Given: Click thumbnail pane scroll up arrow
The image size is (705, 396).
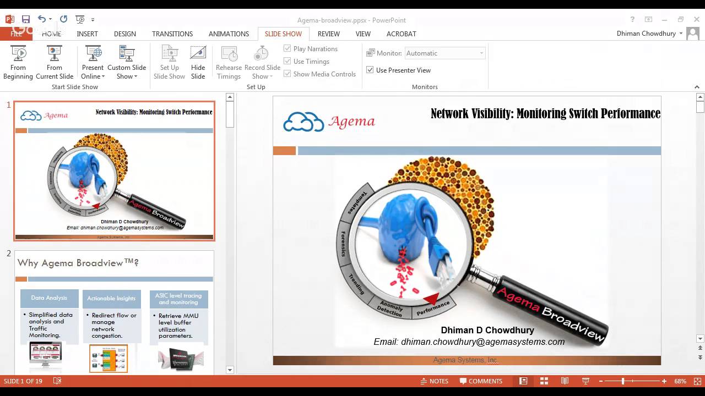Looking at the screenshot, I should point(230,97).
